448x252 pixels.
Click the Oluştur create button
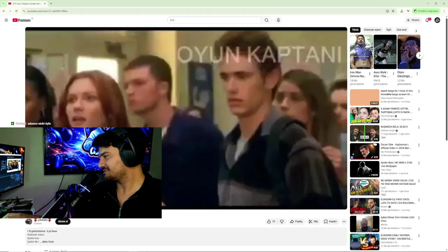coord(413,20)
